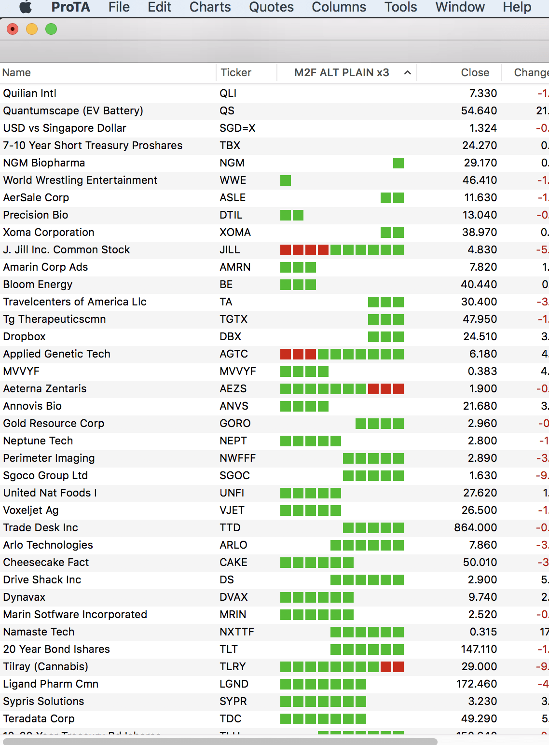The width and height of the screenshot is (549, 745).
Task: Open the Quotes menu
Action: (271, 7)
